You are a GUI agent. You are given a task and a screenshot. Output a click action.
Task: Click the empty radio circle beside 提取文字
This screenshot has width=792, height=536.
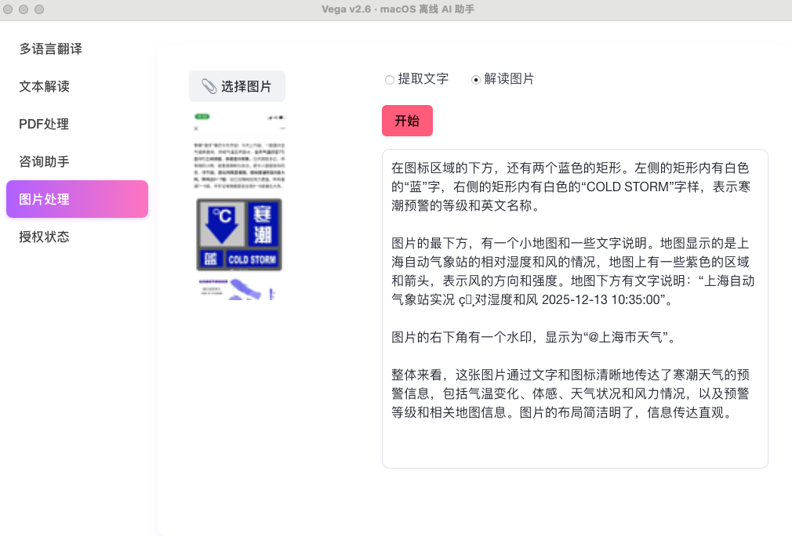390,79
